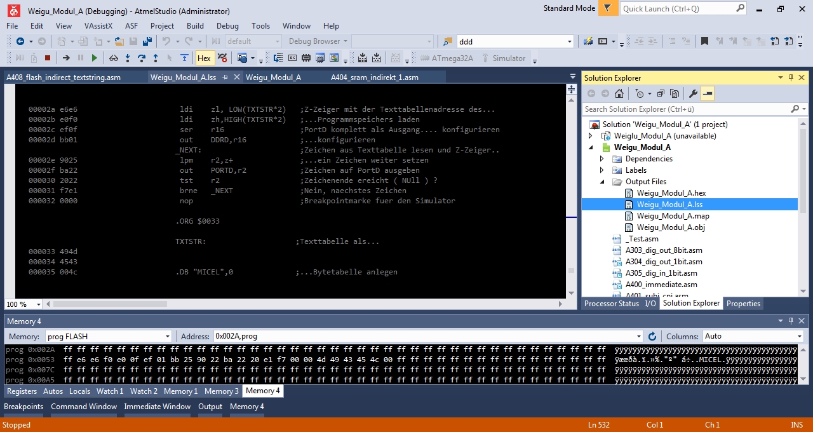Toggle auto-hide pin of Memory 4 panel
Viewport: 813px width, 432px height.
[x=791, y=321]
